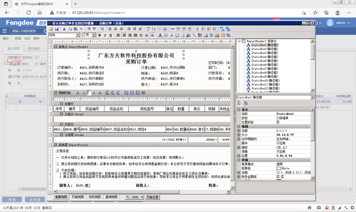Screen dimensions: 356x212
Task: Click the record number field in 明细网格 bar
Action: (89, 93)
